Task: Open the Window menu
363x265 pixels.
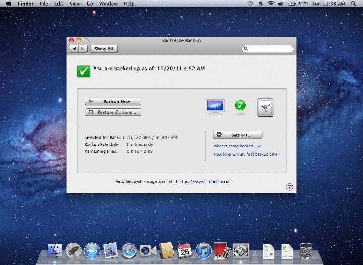Action: [108, 4]
